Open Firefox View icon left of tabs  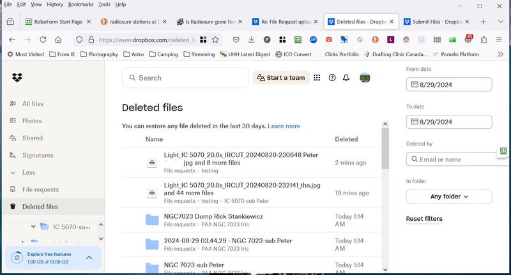[x=10, y=22]
